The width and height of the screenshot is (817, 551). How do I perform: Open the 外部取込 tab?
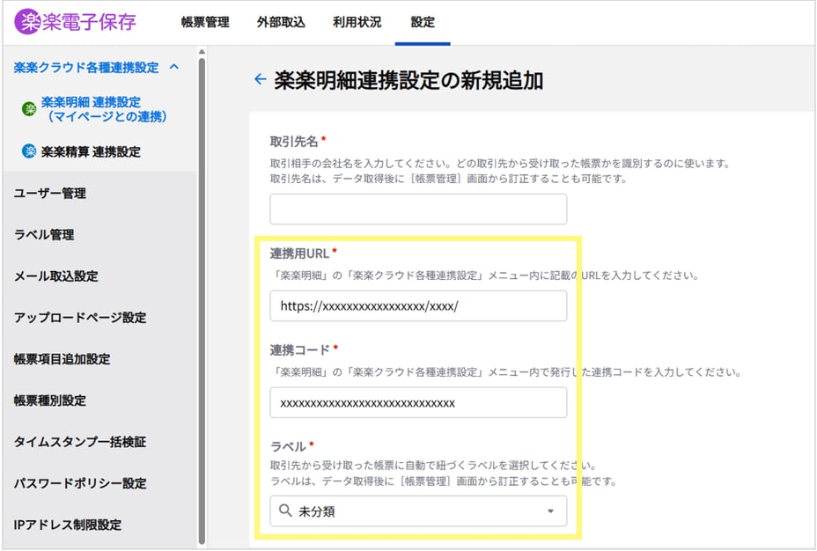281,22
